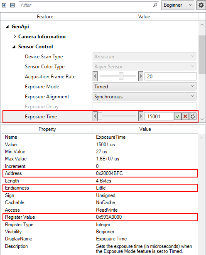The height and width of the screenshot is (255, 206).
Task: Click the Exposure Time value field
Action: (x=159, y=116)
